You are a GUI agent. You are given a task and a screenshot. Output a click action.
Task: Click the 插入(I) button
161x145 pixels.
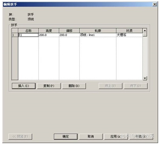24,86
